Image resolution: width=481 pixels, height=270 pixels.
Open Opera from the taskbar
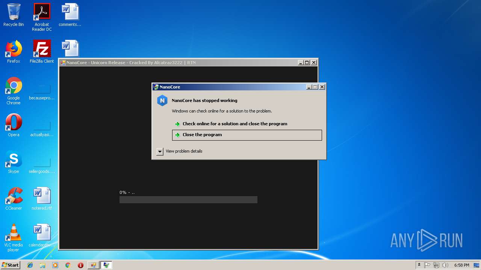point(80,265)
